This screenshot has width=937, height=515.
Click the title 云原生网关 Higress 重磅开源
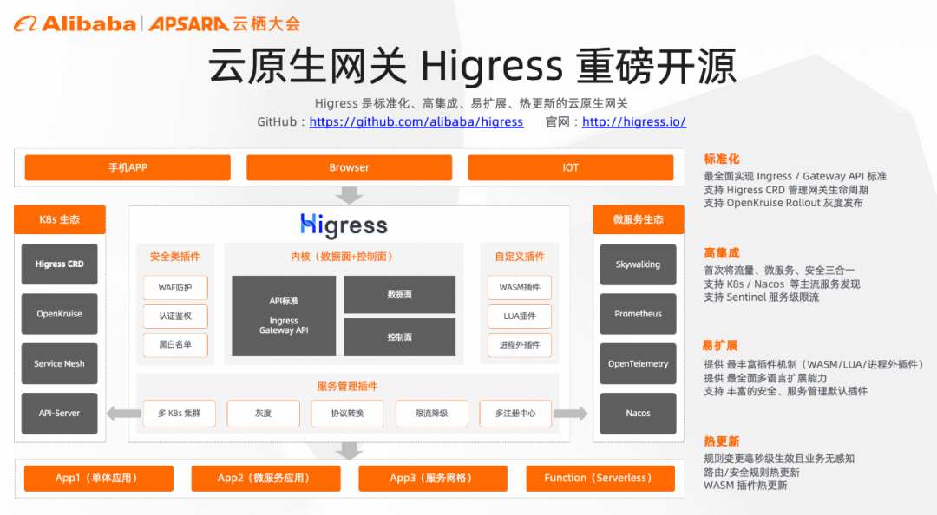tap(472, 66)
